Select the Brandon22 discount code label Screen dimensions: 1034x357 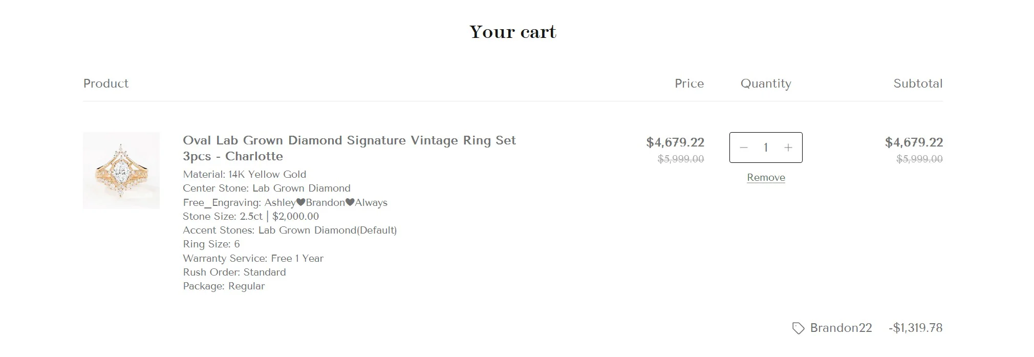pyautogui.click(x=841, y=328)
